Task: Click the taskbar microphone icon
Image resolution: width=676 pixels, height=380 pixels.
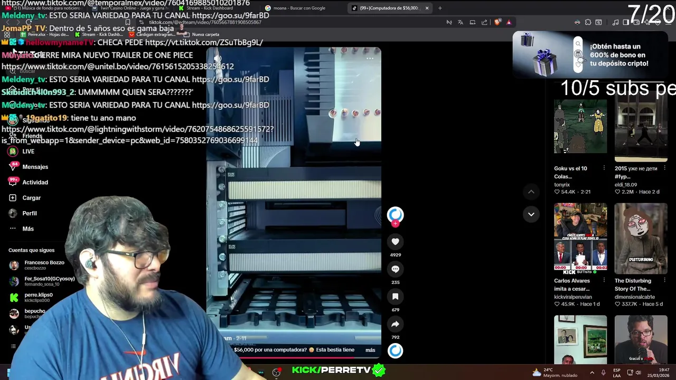Action: click(603, 373)
